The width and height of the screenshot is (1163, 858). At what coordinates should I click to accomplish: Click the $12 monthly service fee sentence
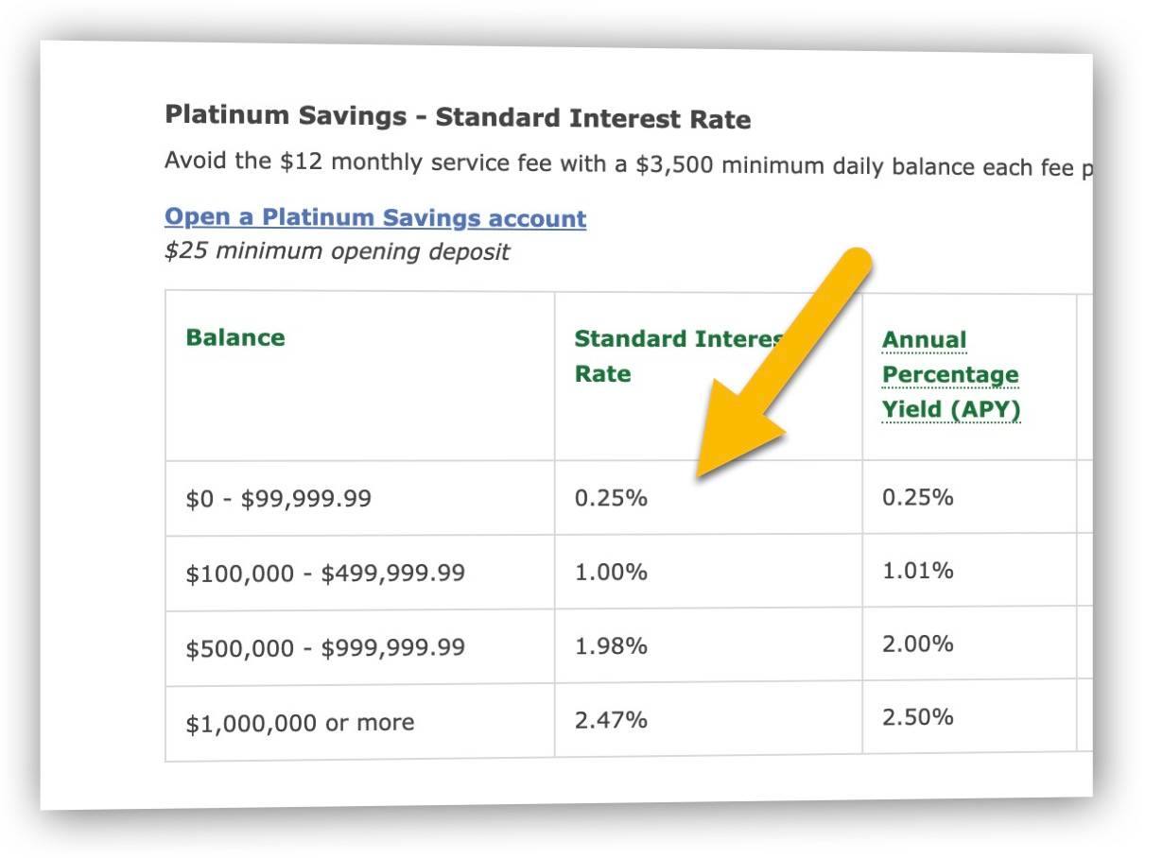click(629, 163)
